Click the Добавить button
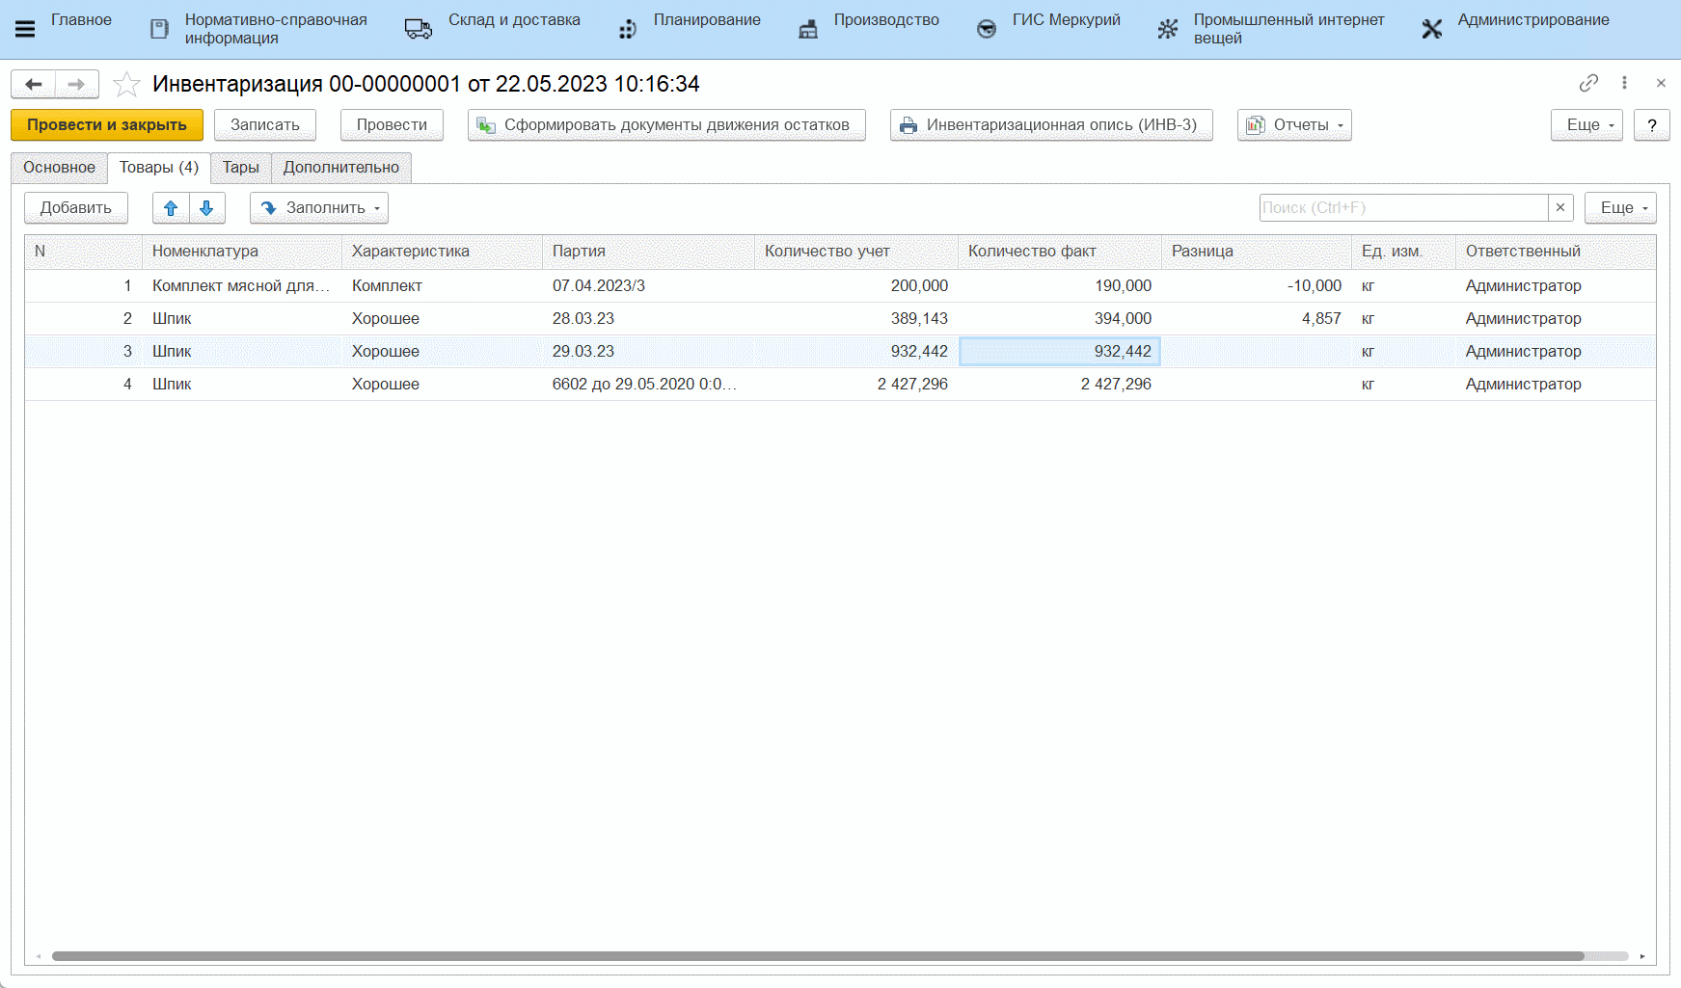The image size is (1681, 988). point(76,208)
